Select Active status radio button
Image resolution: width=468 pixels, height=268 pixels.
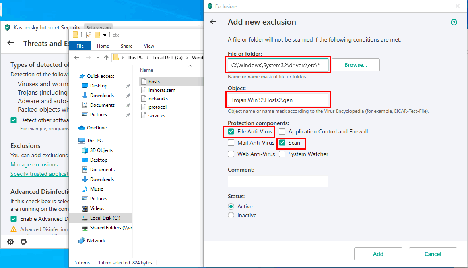coord(231,206)
